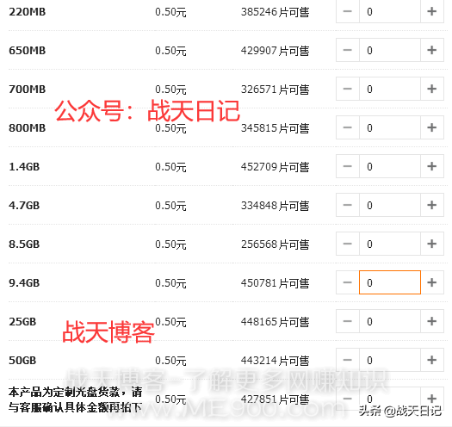The height and width of the screenshot is (427, 452).
Task: Select the 800MB capacity label
Action: point(27,127)
